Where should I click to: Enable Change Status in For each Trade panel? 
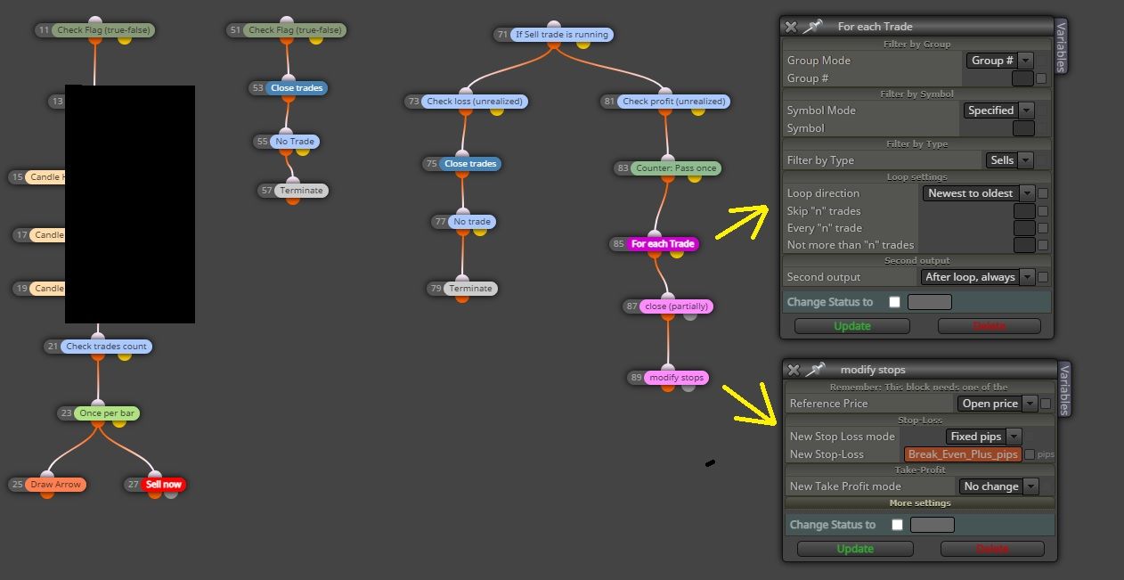[895, 302]
